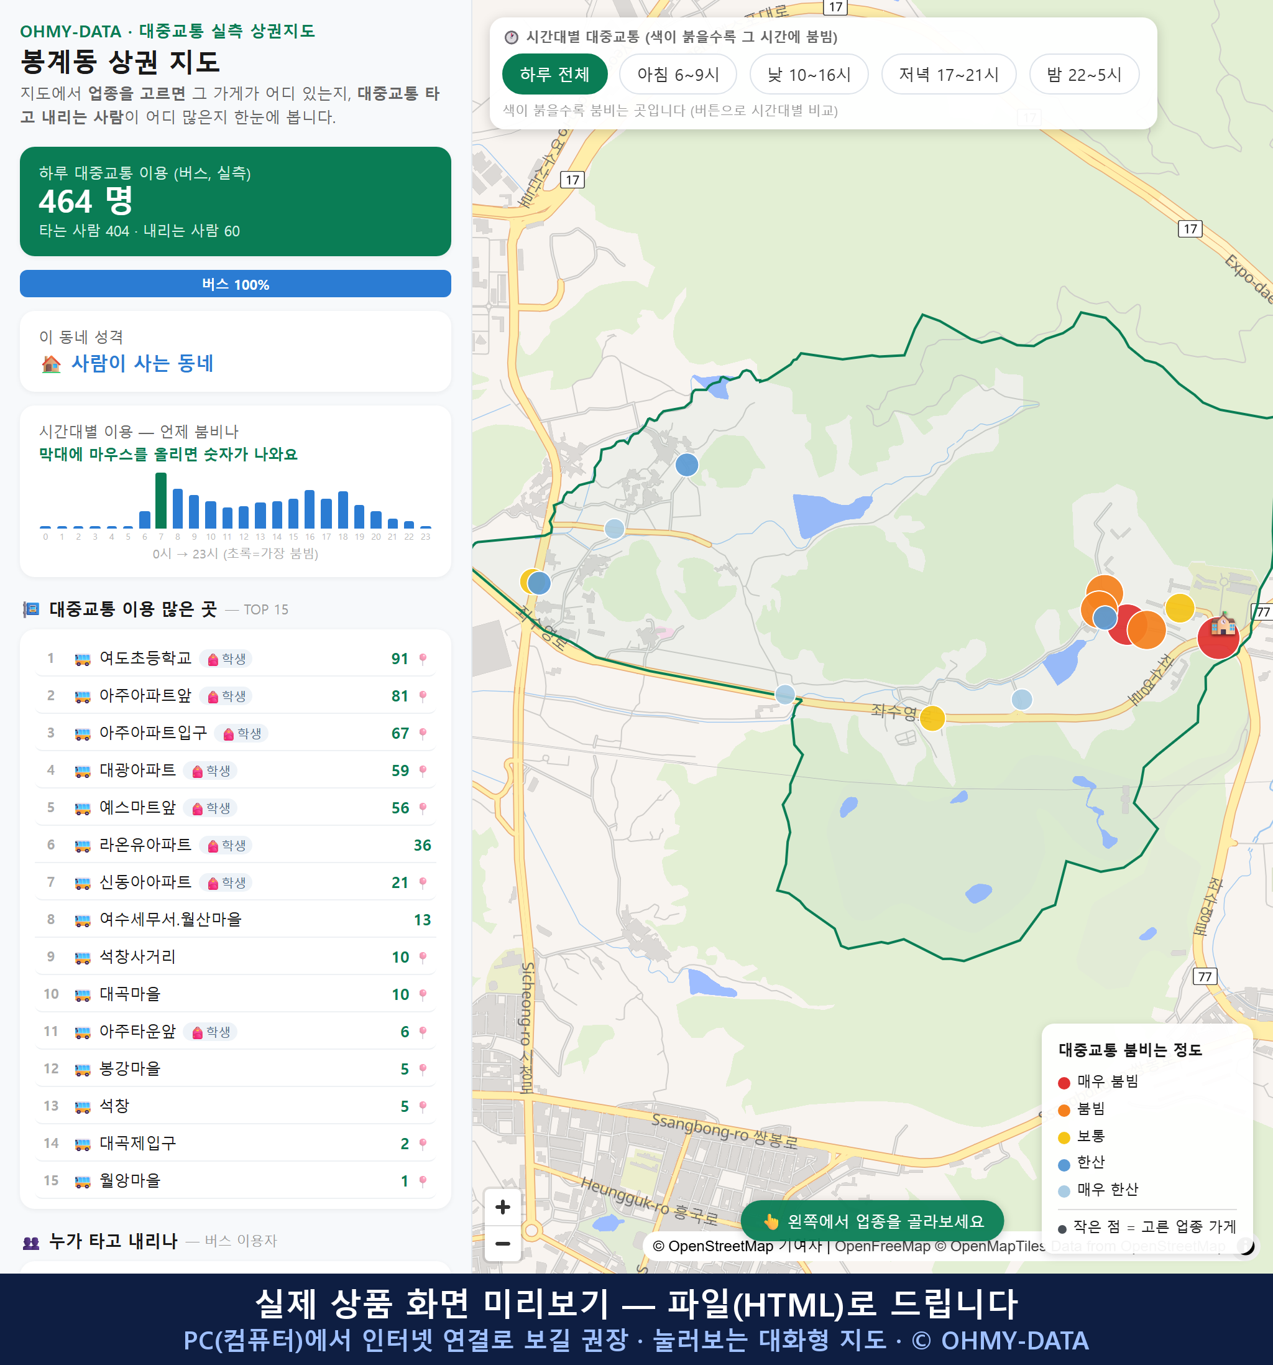
Task: Select the 여도초등학교 row
Action: 236,659
